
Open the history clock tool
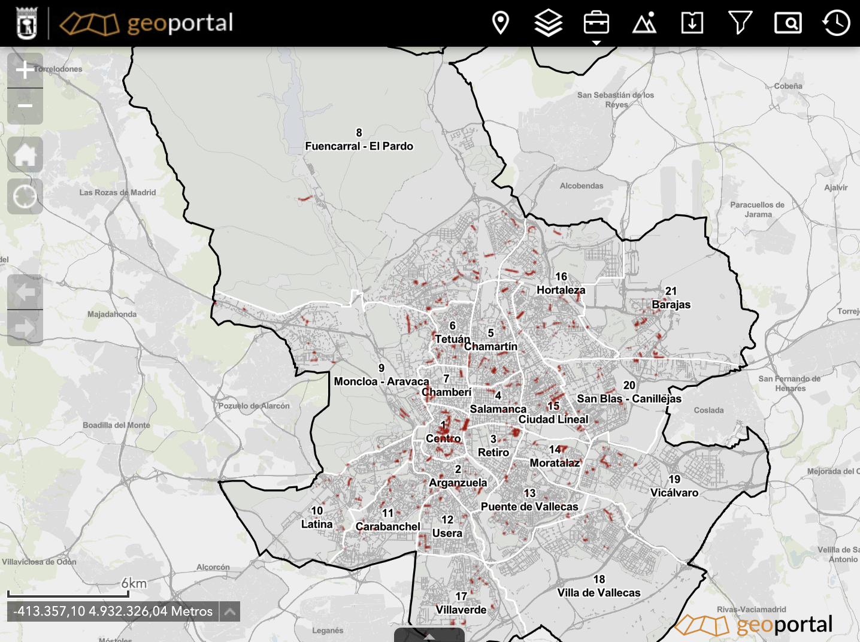click(x=836, y=23)
